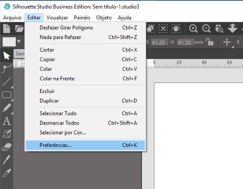Screen dimensions: 243x189
Task: Click the Zoom In magnifier icon
Action: point(193,28)
